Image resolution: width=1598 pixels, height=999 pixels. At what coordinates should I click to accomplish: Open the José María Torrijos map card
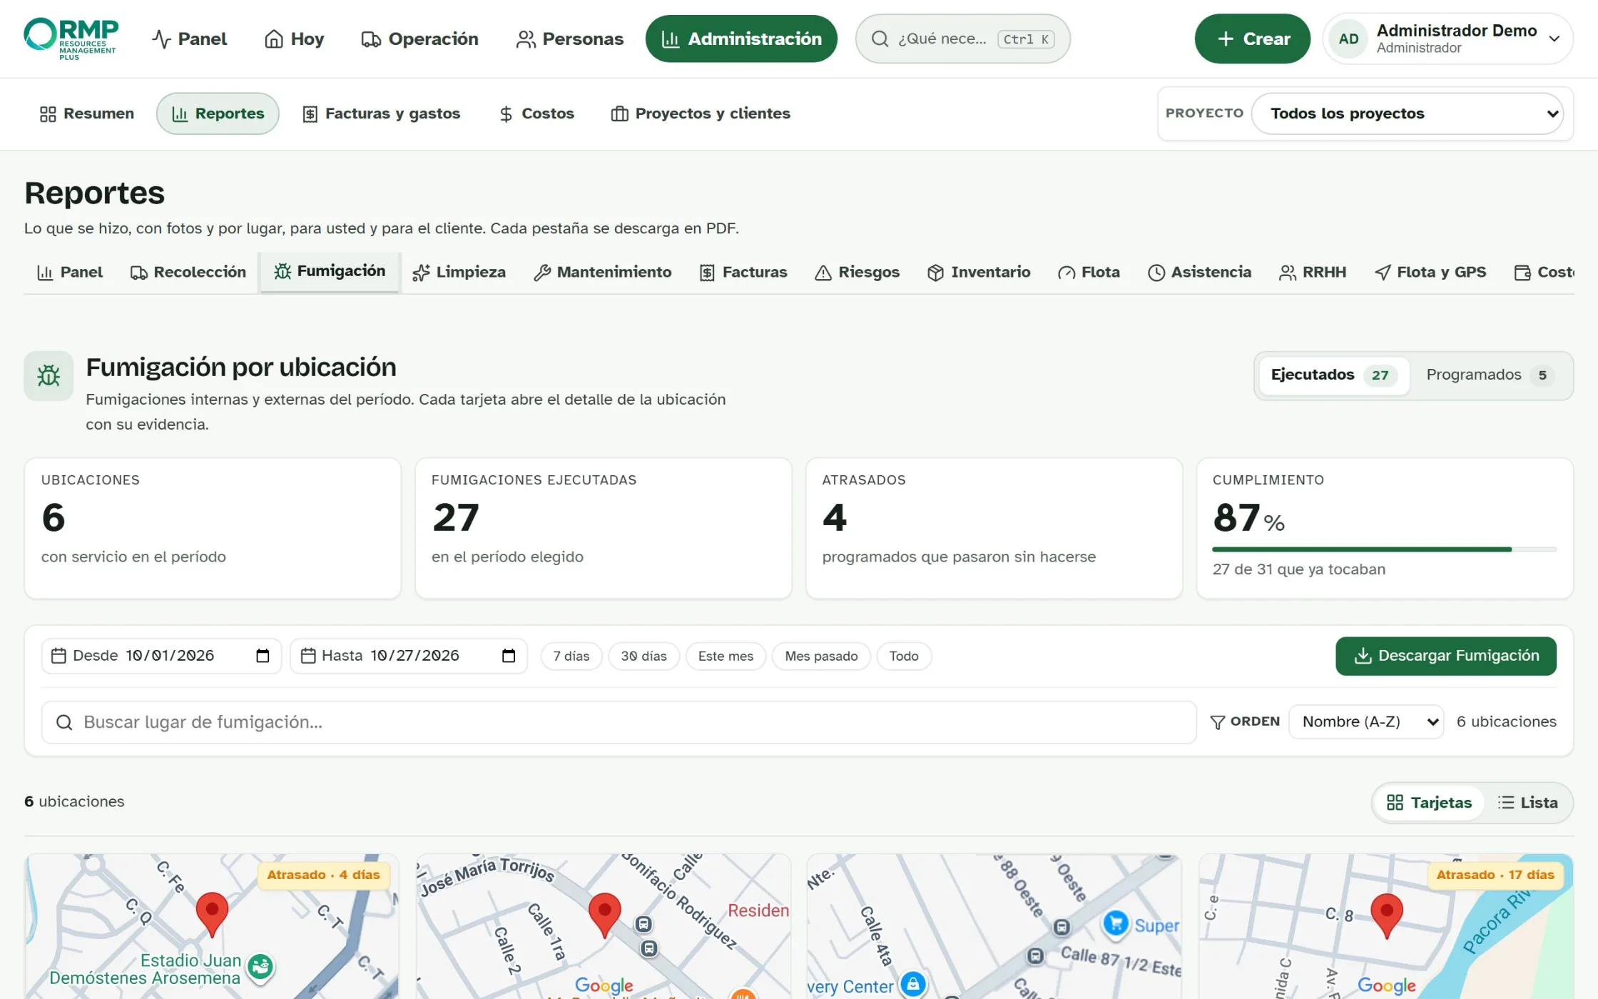pos(604,926)
